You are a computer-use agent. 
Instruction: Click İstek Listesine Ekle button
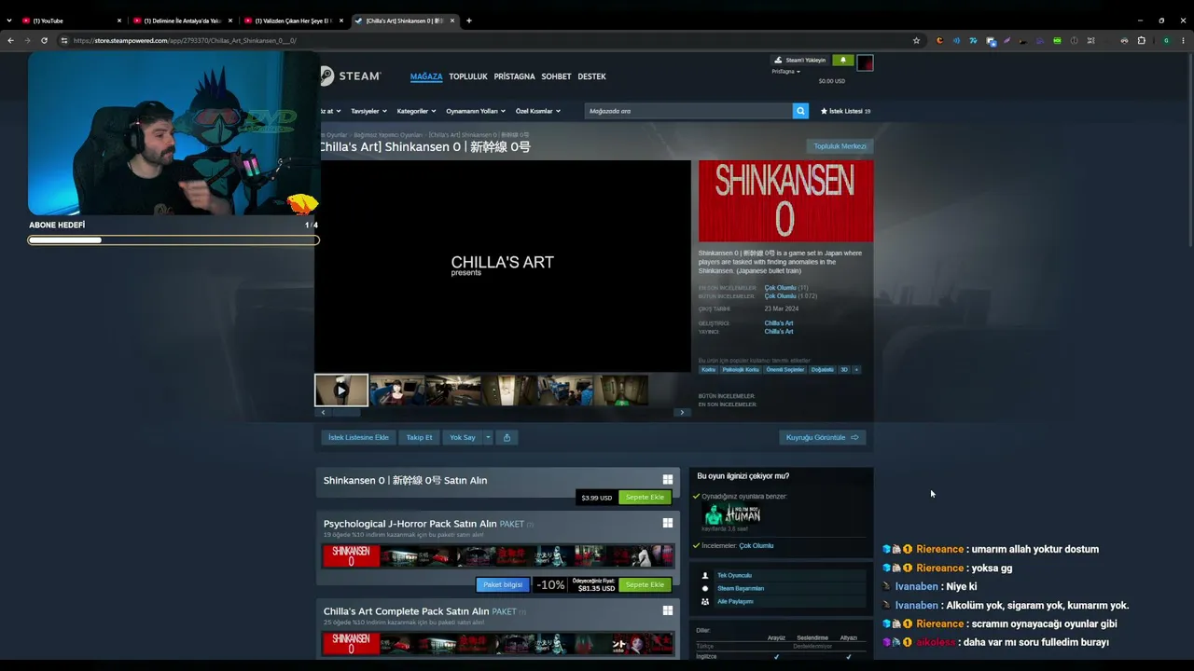(x=358, y=437)
